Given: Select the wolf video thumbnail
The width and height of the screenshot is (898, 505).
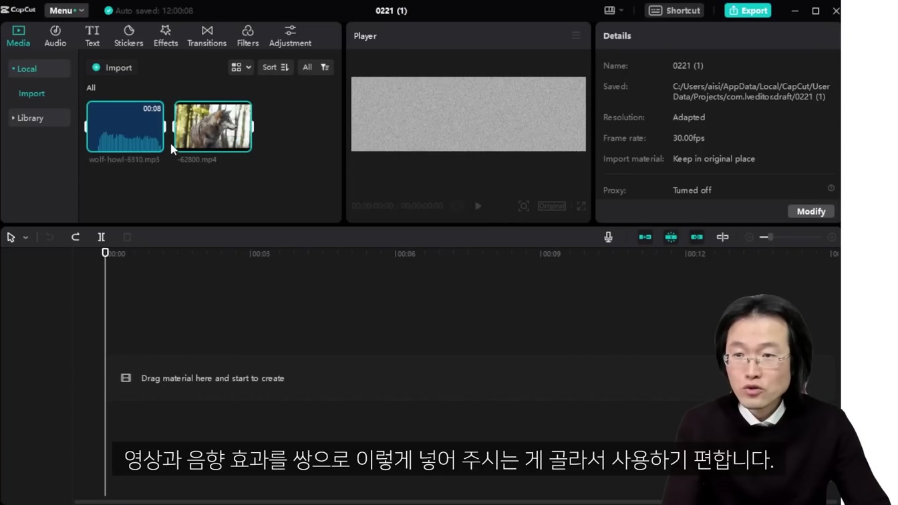Looking at the screenshot, I should [x=213, y=127].
